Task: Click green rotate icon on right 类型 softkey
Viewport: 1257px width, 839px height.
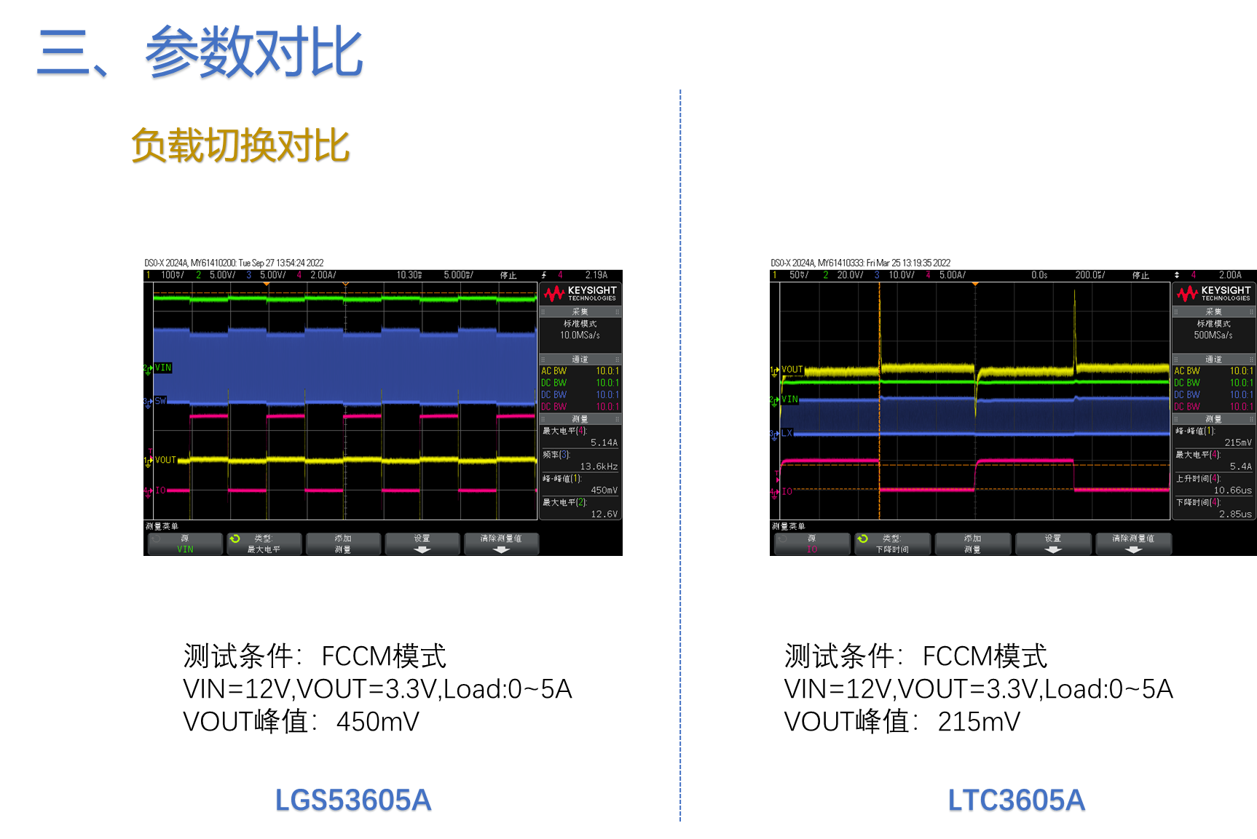Action: tap(862, 539)
